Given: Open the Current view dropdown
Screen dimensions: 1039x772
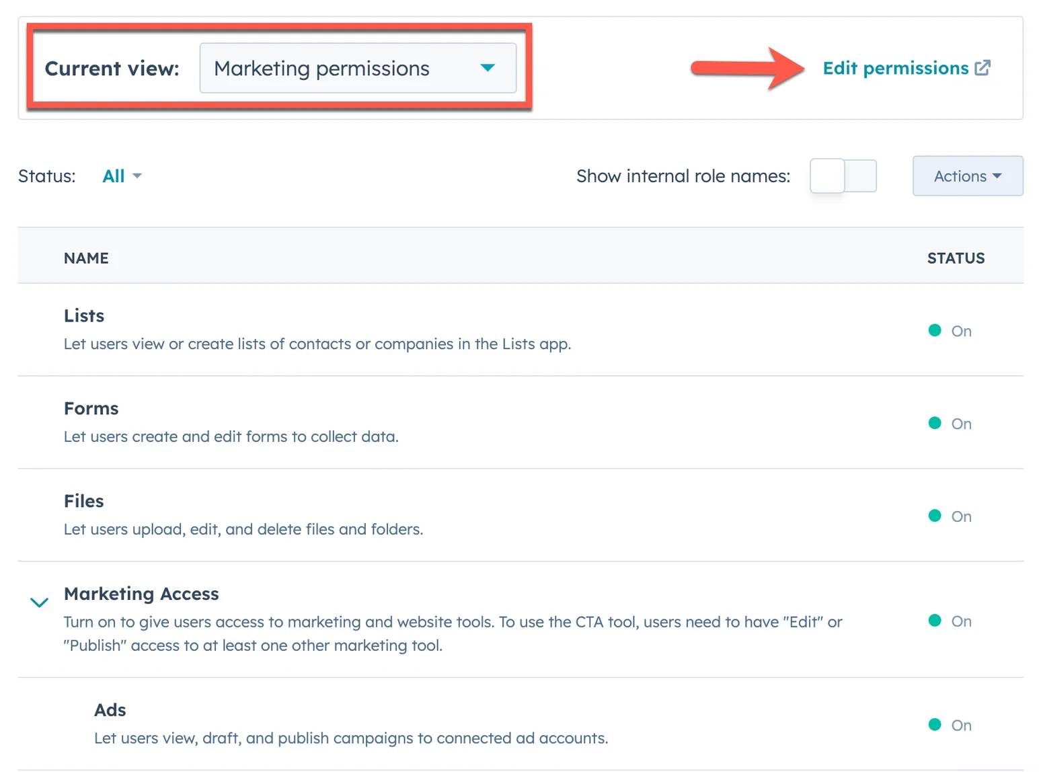Looking at the screenshot, I should tap(358, 68).
